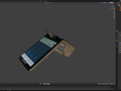Open the Global transform orientation dropdown
Screen dimensions: 121x91
(x=40, y=3)
